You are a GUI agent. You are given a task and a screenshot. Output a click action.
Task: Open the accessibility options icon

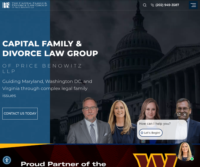[x=7, y=160]
